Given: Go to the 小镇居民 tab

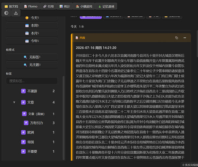Looking at the screenshot, I should [84, 6].
